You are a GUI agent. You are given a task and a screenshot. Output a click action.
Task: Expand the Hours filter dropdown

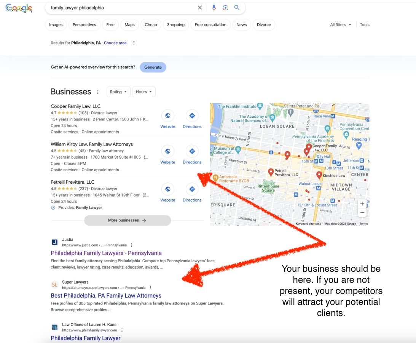pos(144,92)
